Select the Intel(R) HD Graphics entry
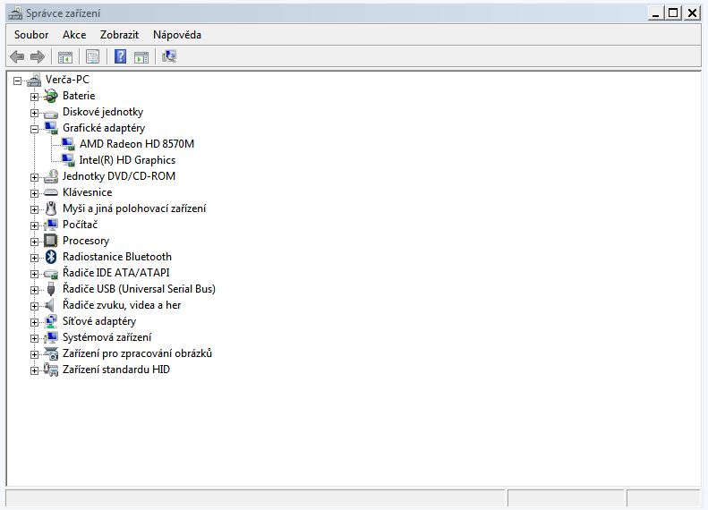 pos(127,160)
